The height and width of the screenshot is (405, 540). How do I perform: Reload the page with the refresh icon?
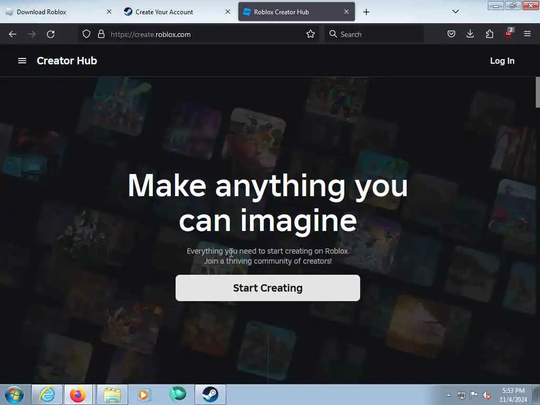51,34
